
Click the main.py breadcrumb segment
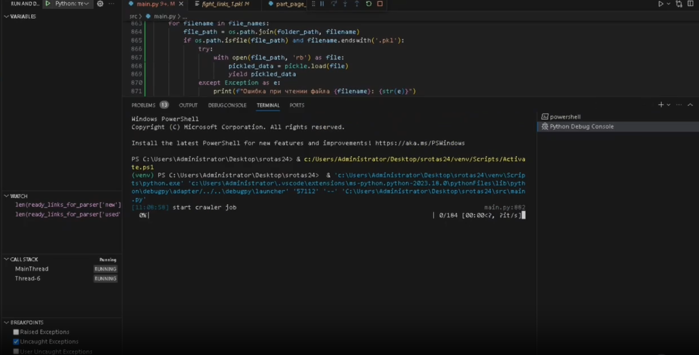165,16
